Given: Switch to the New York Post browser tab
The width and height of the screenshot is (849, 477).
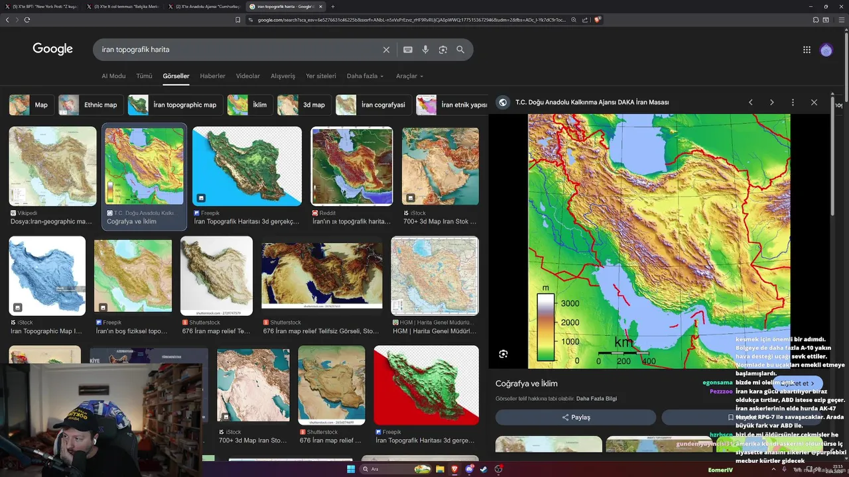Looking at the screenshot, I should [41, 7].
